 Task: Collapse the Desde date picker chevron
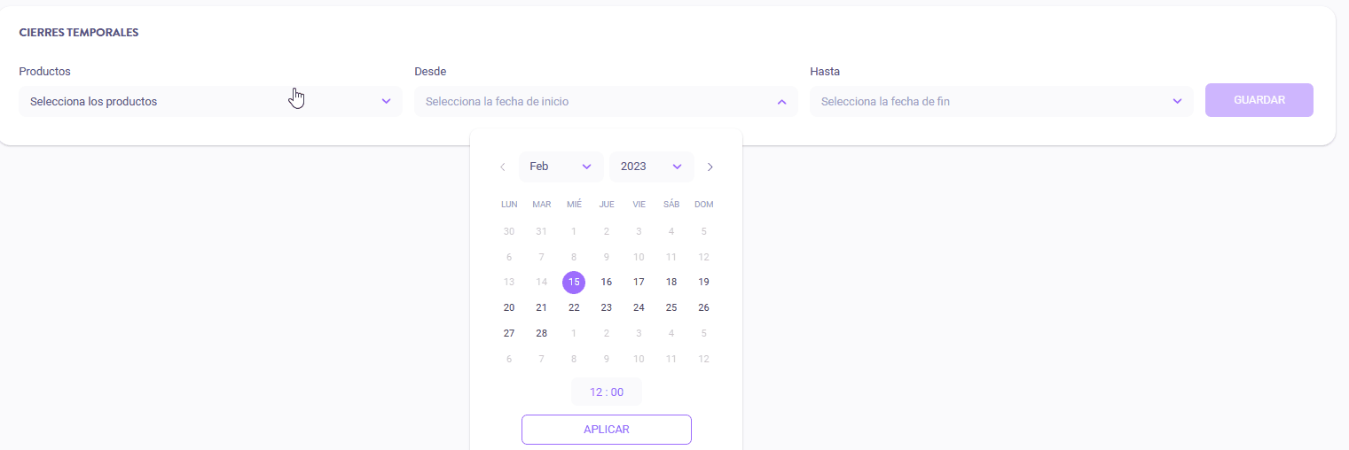[781, 102]
